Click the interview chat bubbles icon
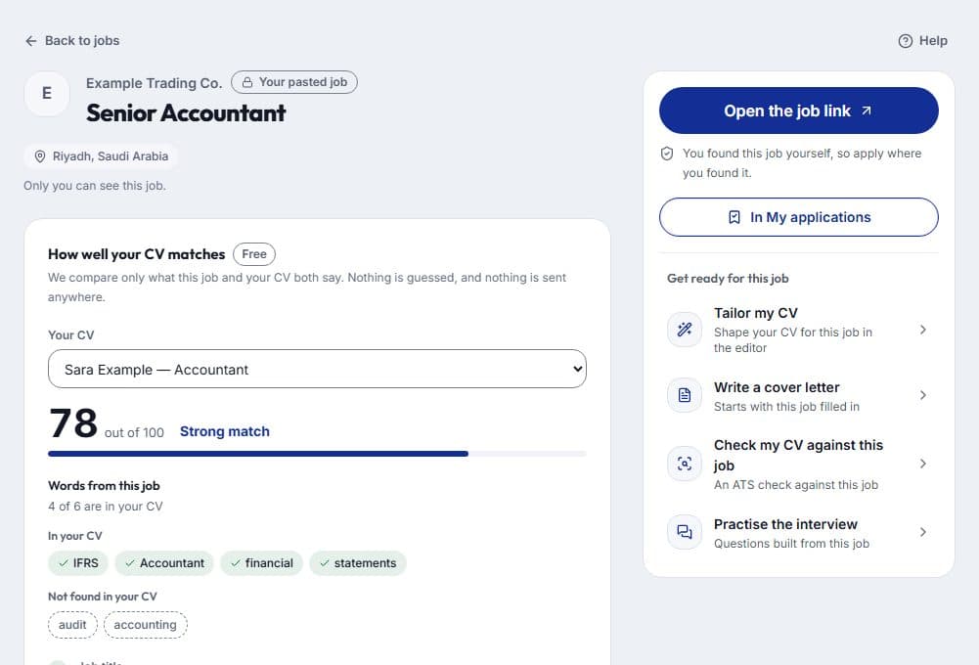Screen dimensions: 979x665 pyautogui.click(x=685, y=532)
